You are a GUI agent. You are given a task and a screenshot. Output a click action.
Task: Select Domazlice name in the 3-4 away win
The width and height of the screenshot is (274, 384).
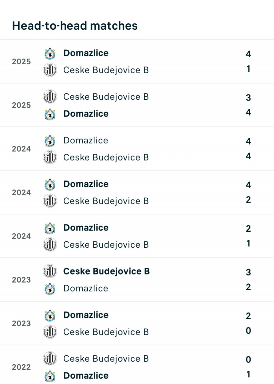pos(86,114)
